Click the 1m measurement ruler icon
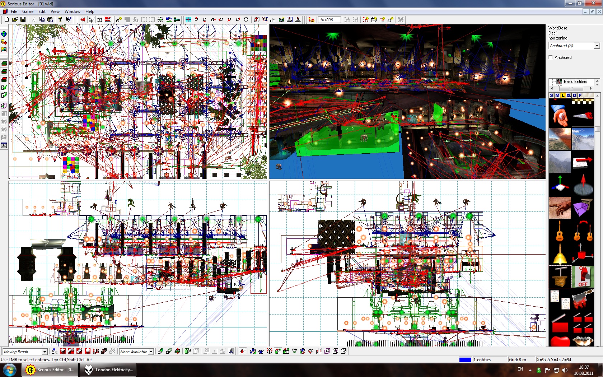The width and height of the screenshot is (603, 377). click(273, 19)
